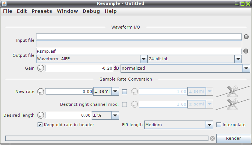Click the Desired length dial knob
Screen dimensions: 252x145
(41, 115)
